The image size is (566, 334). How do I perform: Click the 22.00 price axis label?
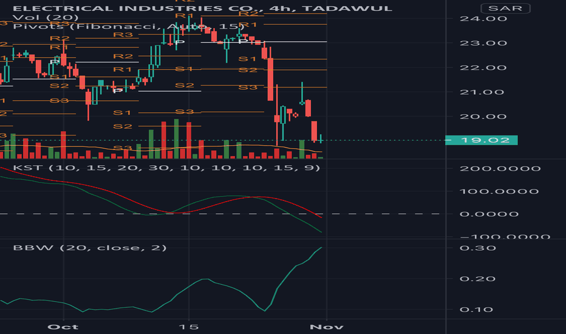483,68
